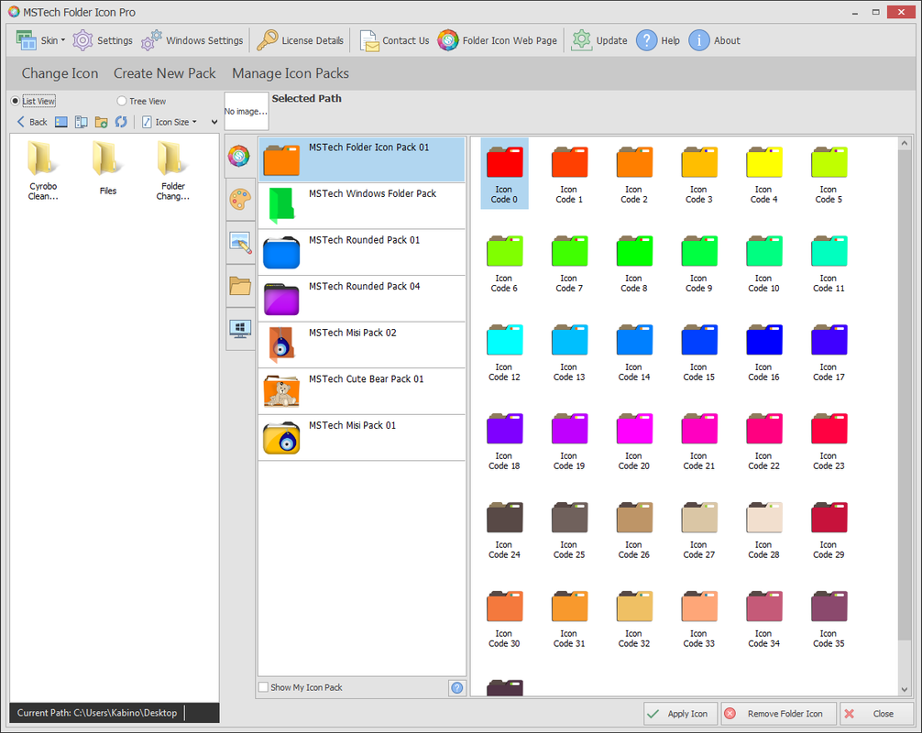
Task: Select the Tree View radio button
Action: coord(122,101)
